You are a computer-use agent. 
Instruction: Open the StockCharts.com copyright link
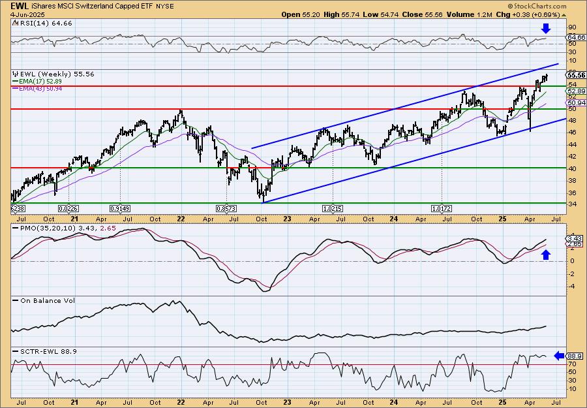coord(537,6)
